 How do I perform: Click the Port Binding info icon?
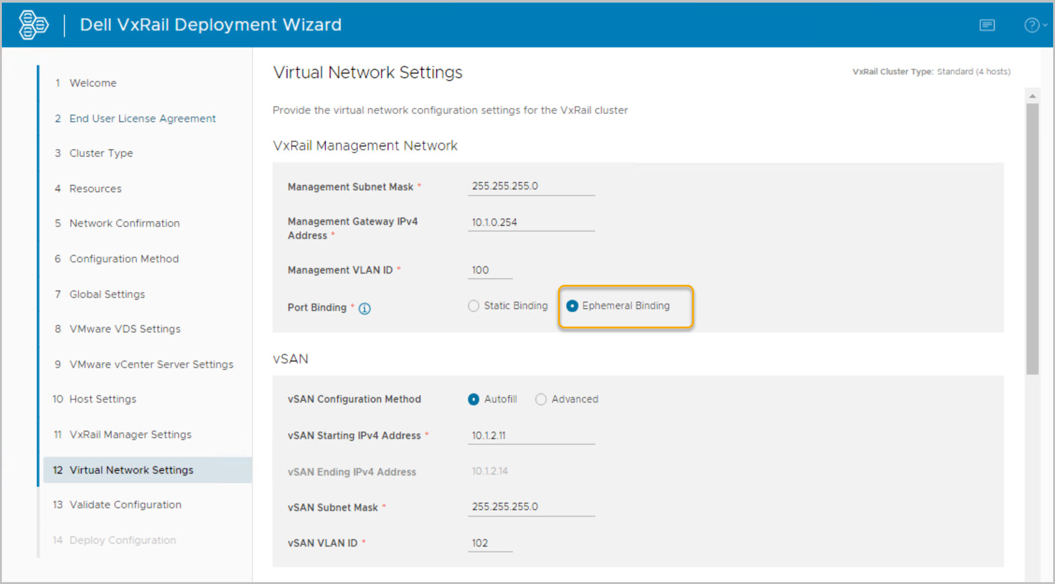365,309
